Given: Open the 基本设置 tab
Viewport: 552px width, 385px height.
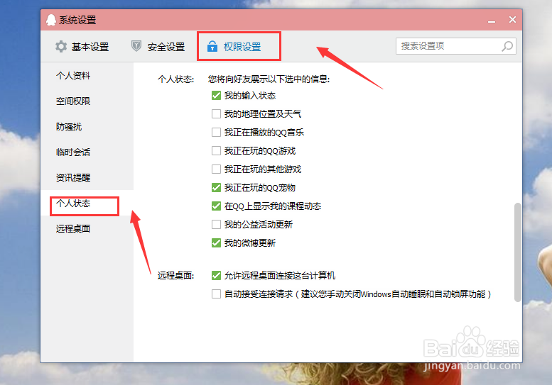Looking at the screenshot, I should tap(82, 46).
